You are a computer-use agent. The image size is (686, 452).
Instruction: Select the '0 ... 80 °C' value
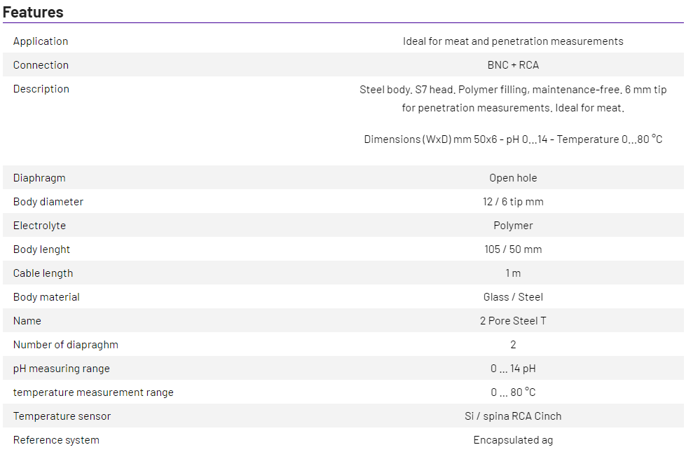tap(513, 392)
